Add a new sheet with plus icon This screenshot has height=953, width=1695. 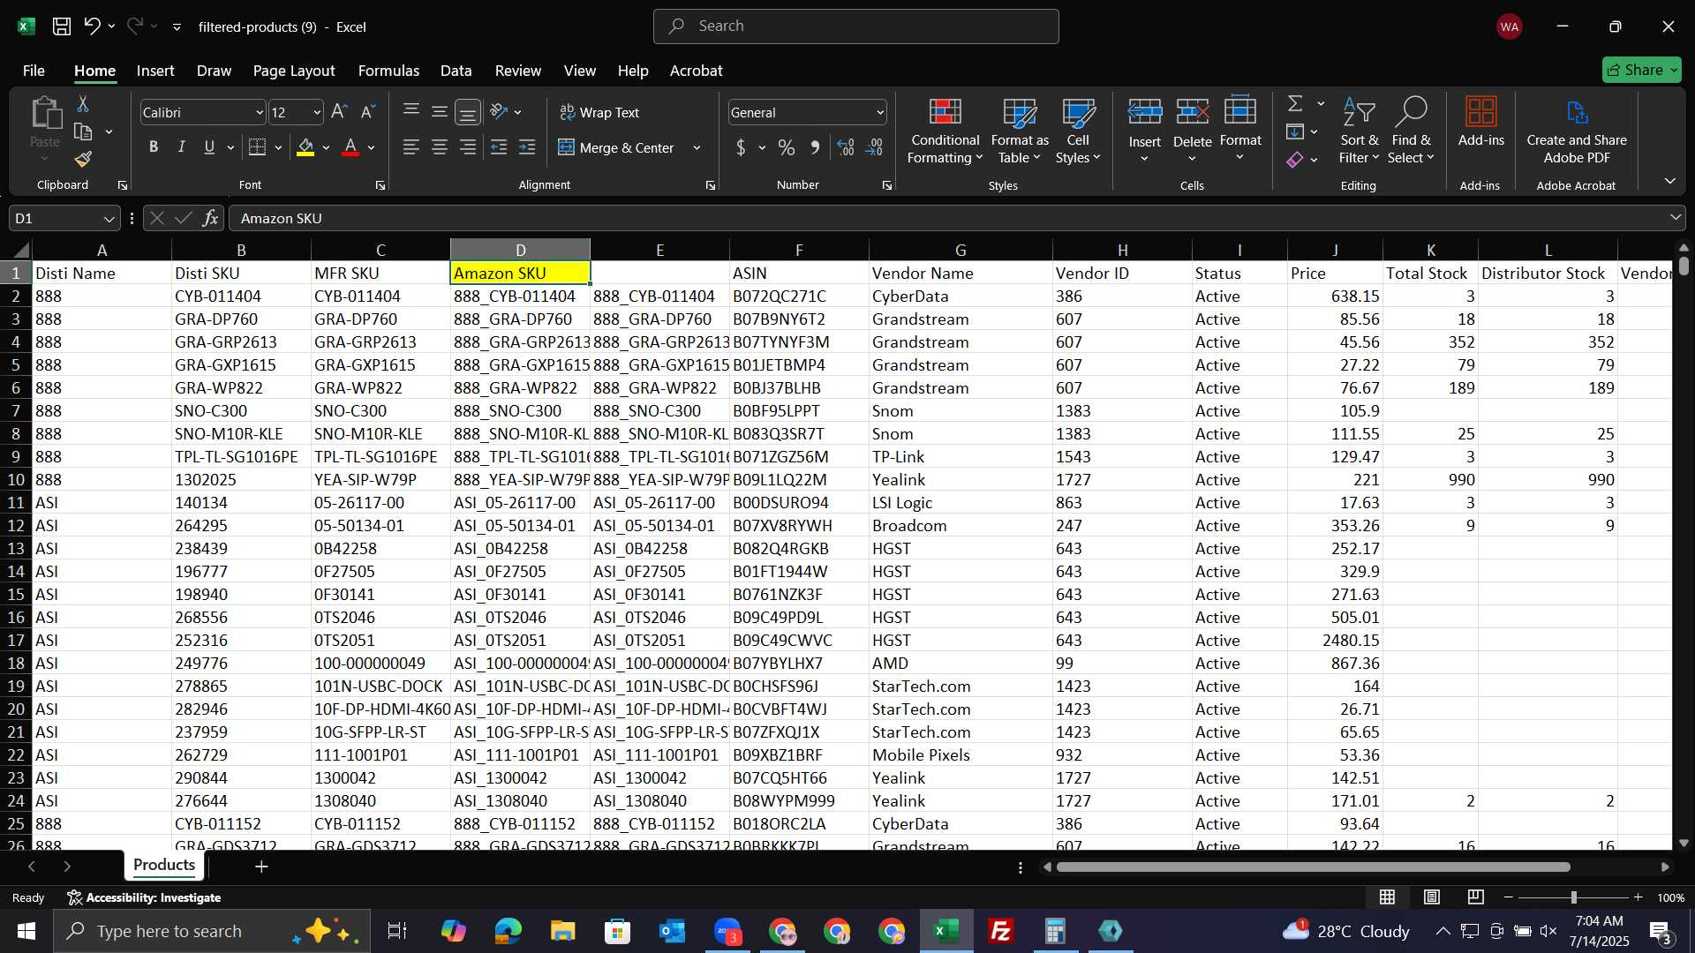261,867
